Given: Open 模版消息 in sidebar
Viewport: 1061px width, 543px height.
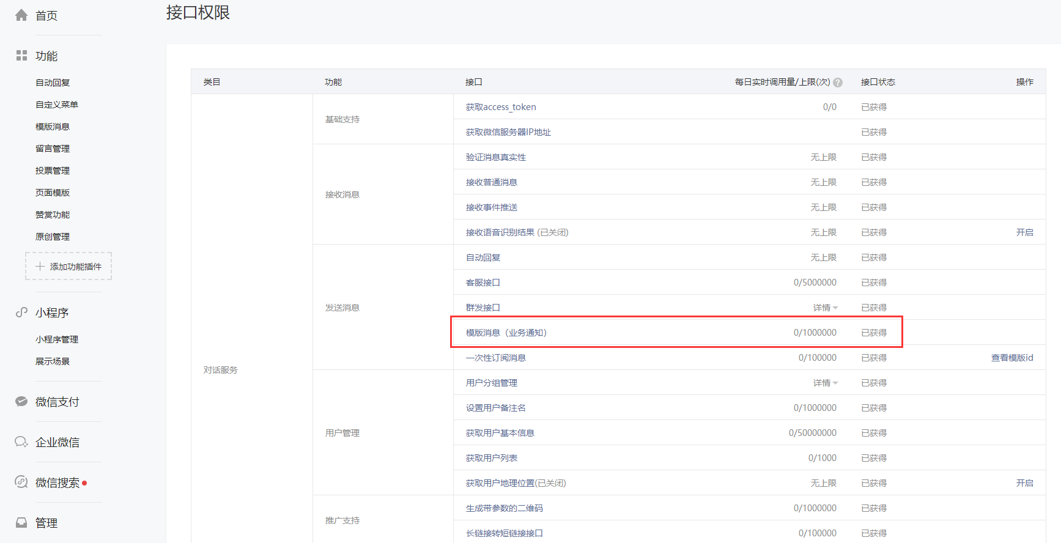Looking at the screenshot, I should (x=53, y=127).
